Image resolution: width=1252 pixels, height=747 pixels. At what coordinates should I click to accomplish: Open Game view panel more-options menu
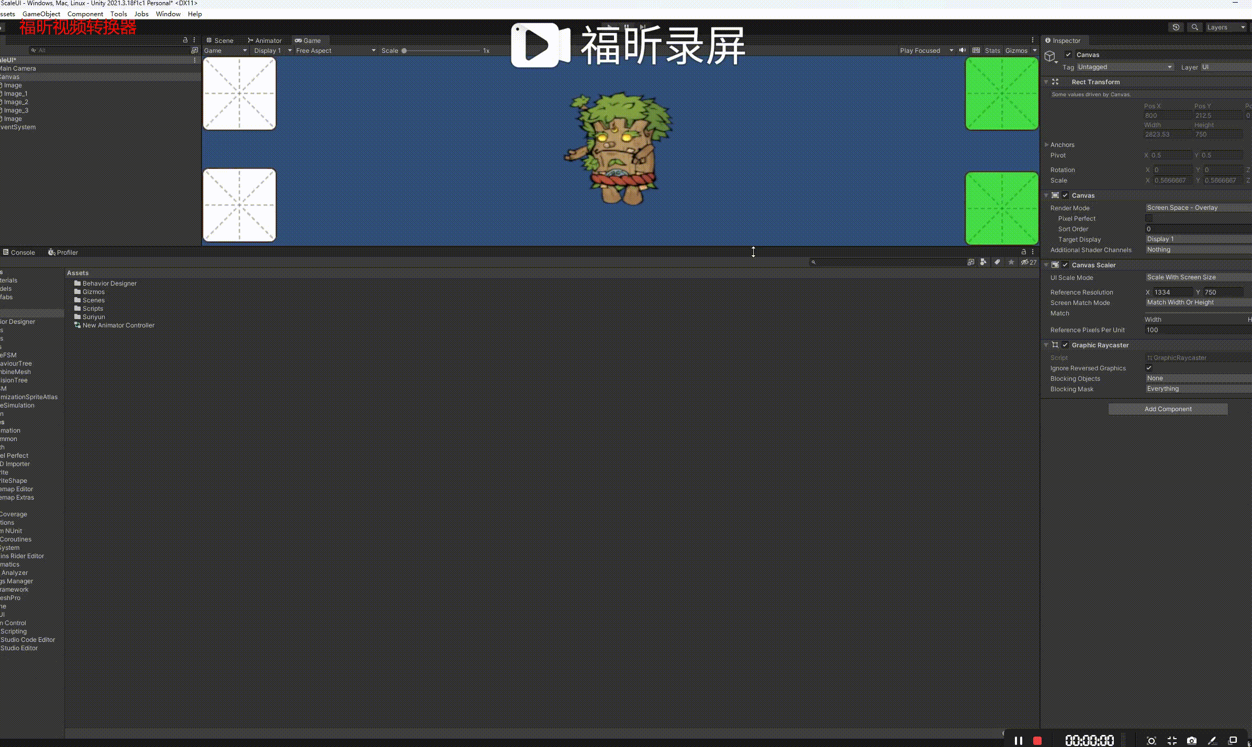(x=1033, y=40)
